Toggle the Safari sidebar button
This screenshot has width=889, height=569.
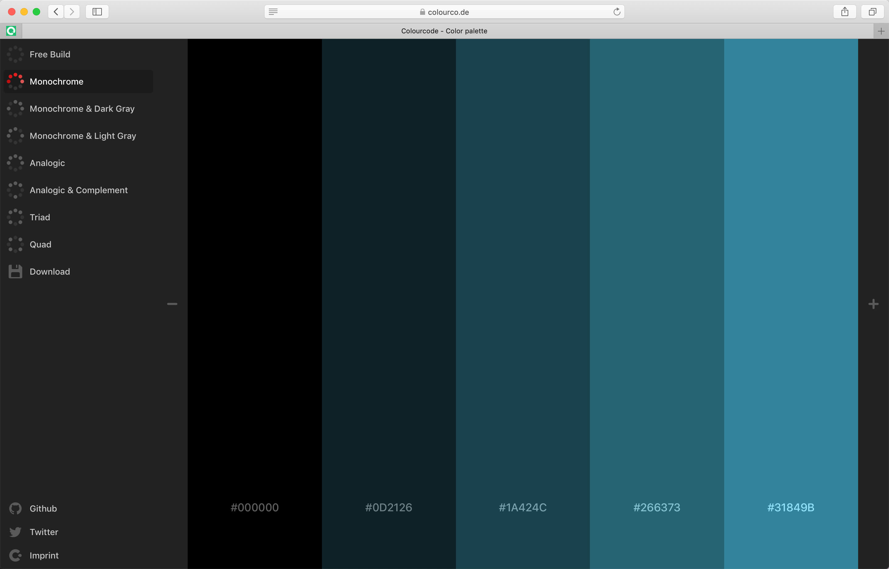click(97, 12)
